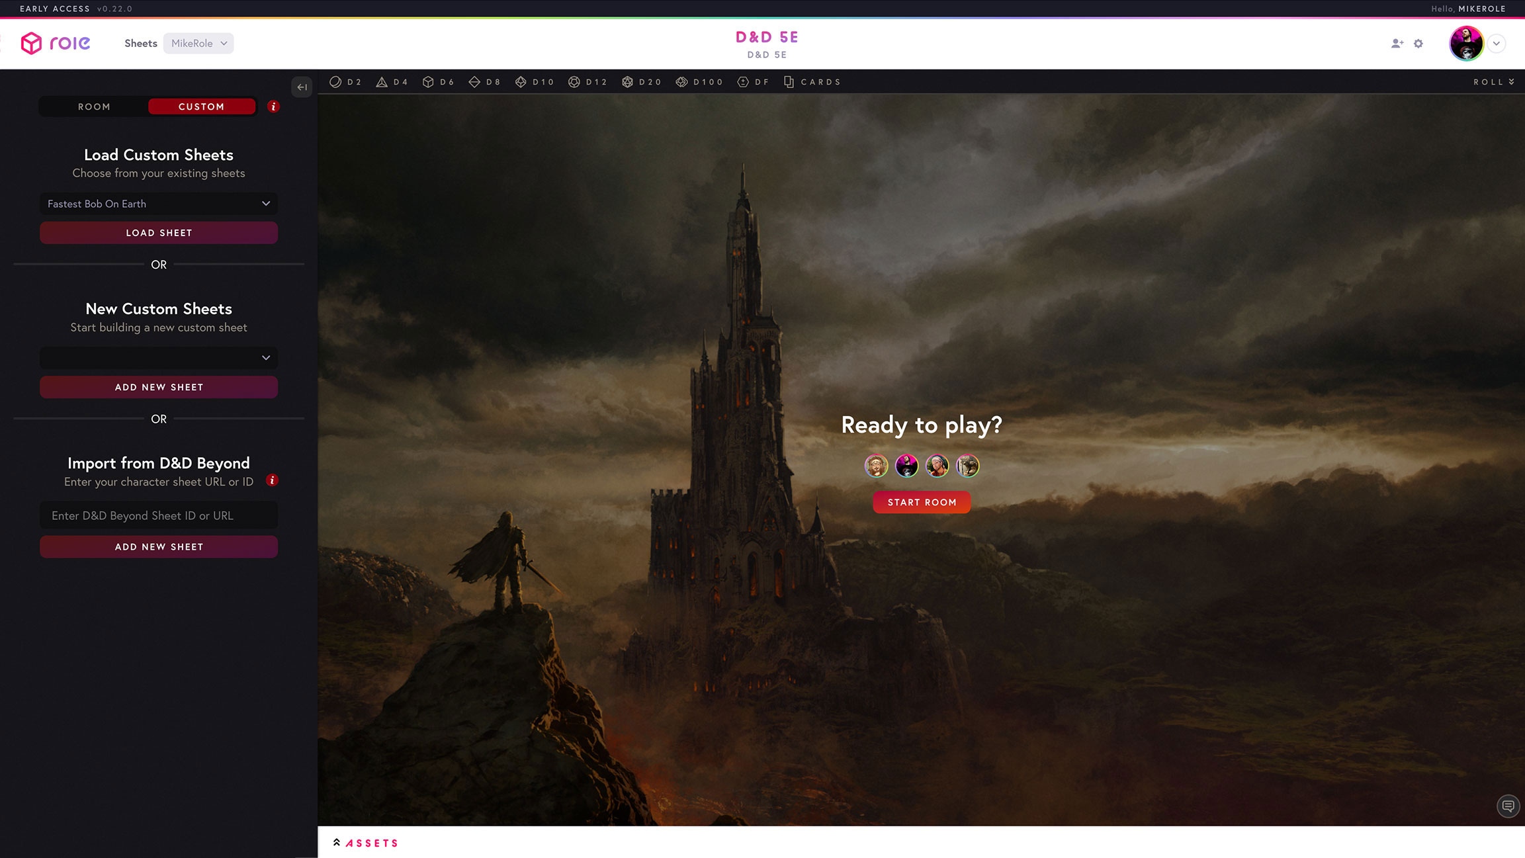Viewport: 1525px width, 858px height.
Task: Open the new custom sheet type dropdown
Action: [x=159, y=358]
